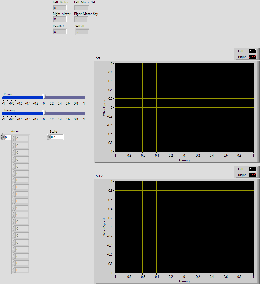Screen dimensions: 260x284
Task: Decrease the Array index with down arrow
Action: click(x=2, y=139)
